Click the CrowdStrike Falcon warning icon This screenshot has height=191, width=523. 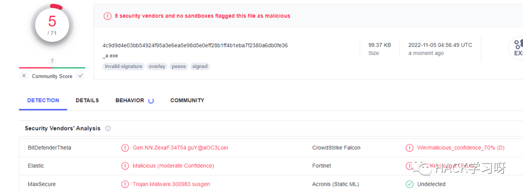[x=409, y=148]
